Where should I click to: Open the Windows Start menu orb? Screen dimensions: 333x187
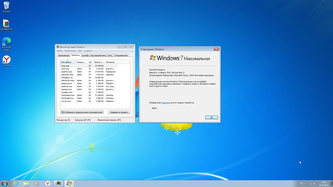[4, 184]
